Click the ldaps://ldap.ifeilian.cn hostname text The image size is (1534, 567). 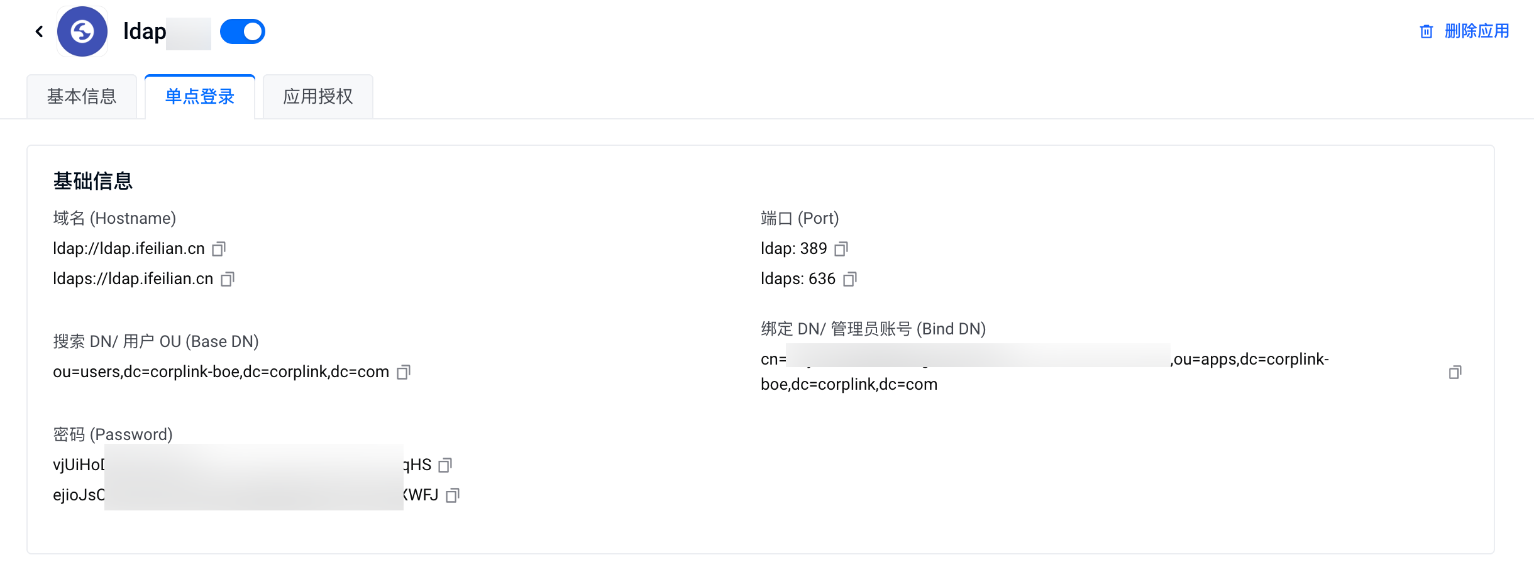[x=133, y=279]
